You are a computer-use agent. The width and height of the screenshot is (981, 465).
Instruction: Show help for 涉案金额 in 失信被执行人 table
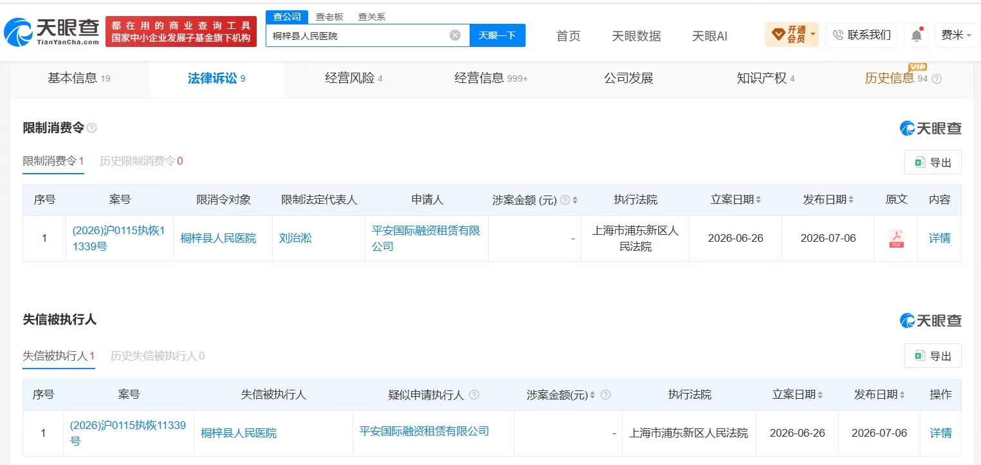tap(605, 395)
